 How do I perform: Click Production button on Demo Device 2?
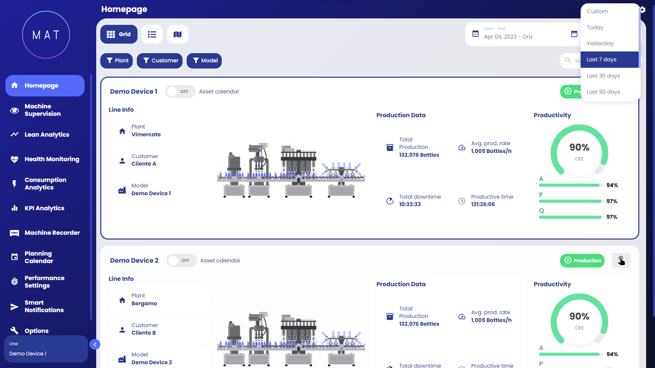point(582,261)
